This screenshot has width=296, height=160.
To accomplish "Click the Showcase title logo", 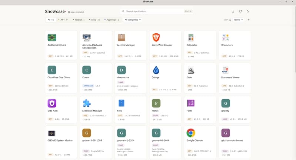I will click(55, 11).
